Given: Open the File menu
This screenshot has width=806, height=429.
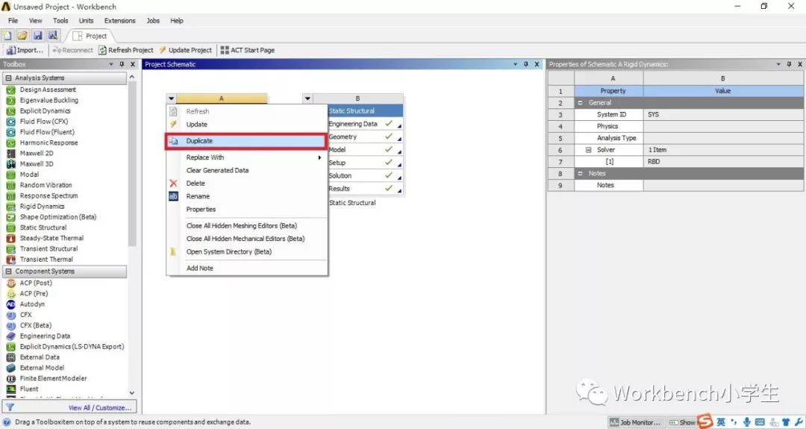Looking at the screenshot, I should (x=13, y=21).
